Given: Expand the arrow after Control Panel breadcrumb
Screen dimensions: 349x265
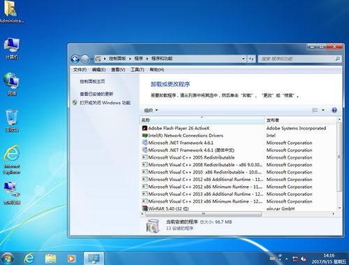Looking at the screenshot, I should click(x=131, y=59).
